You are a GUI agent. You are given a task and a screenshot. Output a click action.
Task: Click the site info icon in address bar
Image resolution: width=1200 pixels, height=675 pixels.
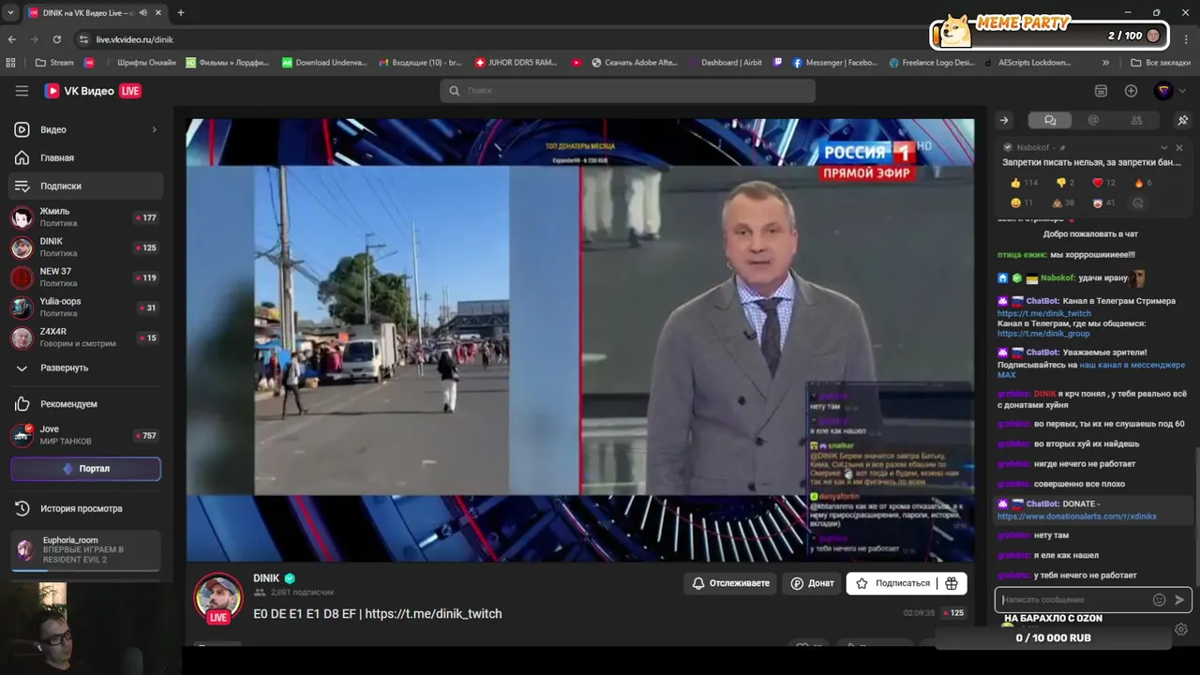click(83, 39)
